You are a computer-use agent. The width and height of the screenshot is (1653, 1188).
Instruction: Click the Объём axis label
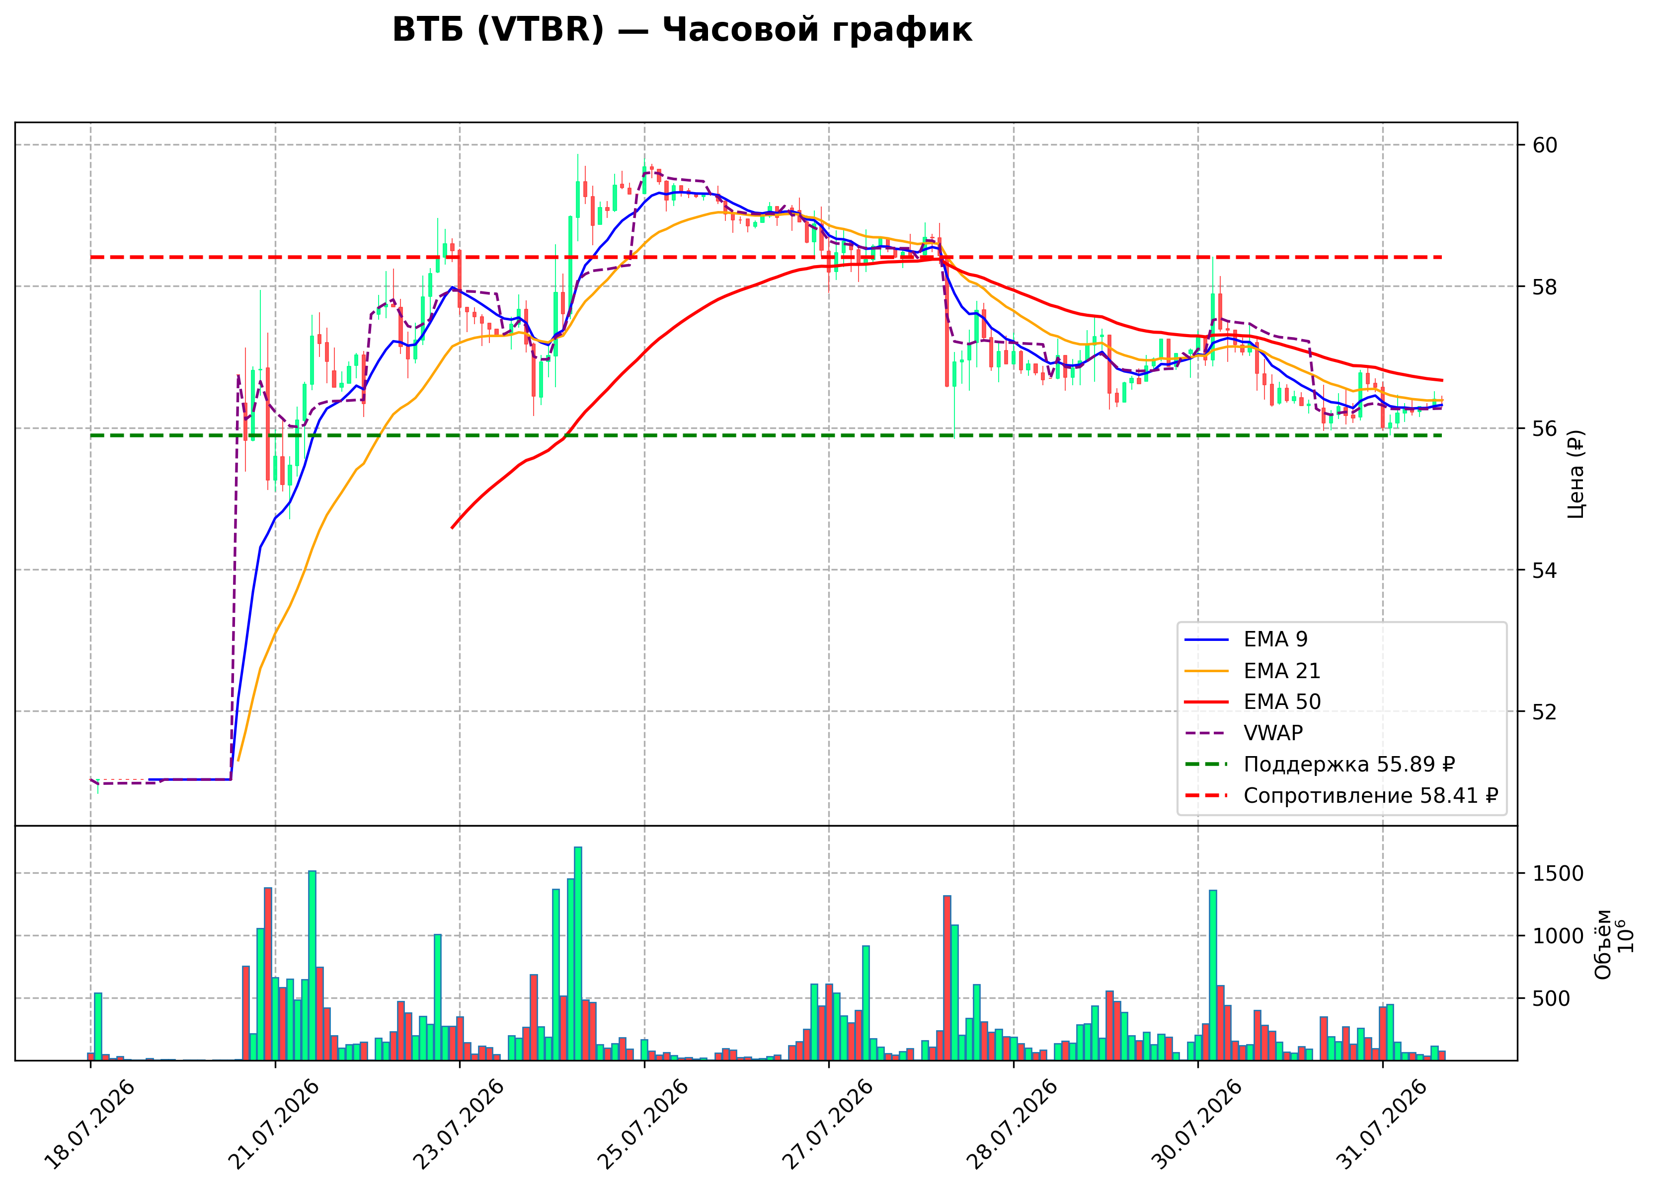pyautogui.click(x=1603, y=944)
